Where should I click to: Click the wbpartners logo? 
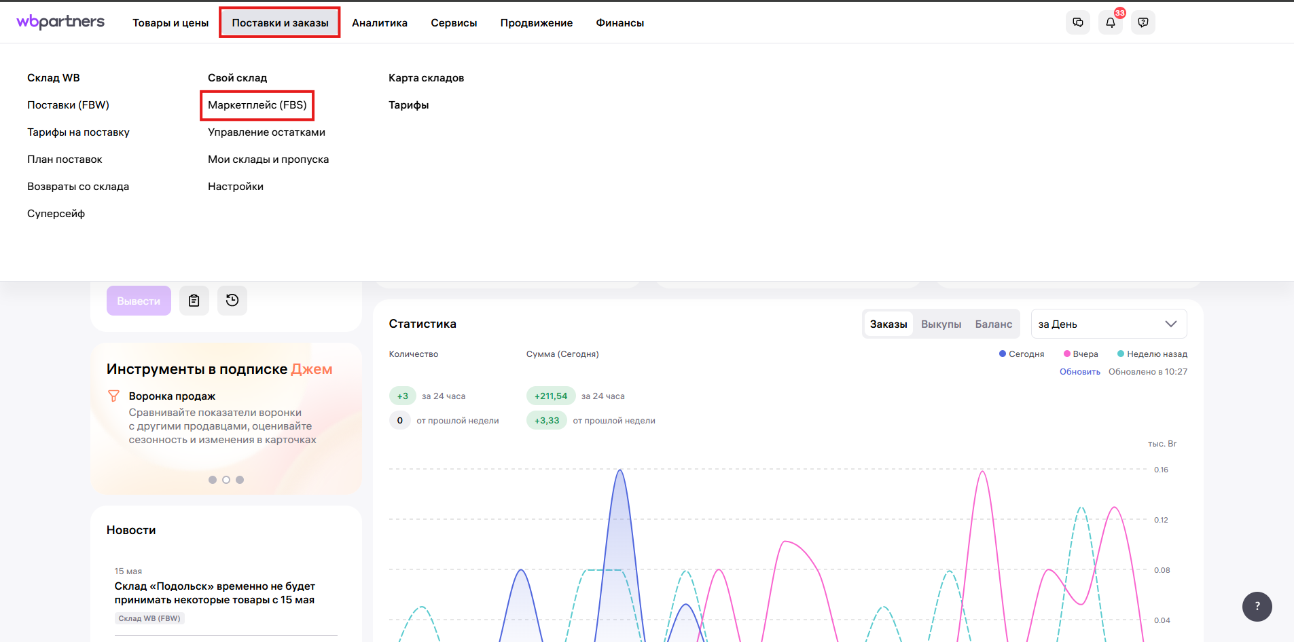(60, 22)
